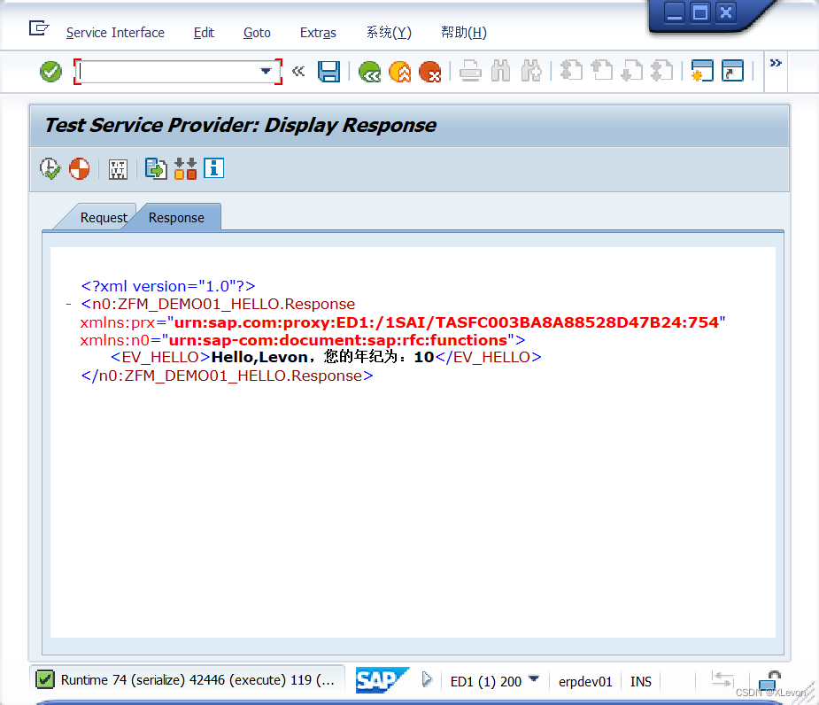Switch to the Request tab
The height and width of the screenshot is (705, 819).
pos(104,217)
